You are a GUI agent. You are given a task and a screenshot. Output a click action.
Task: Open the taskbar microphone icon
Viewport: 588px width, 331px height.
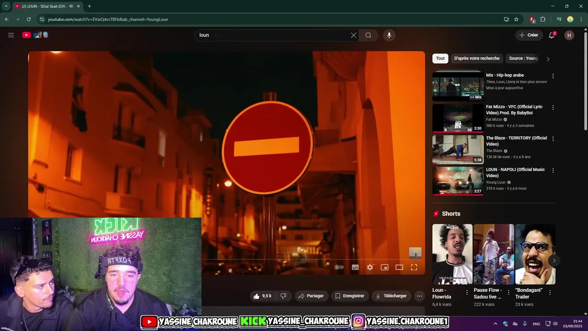[525, 324]
